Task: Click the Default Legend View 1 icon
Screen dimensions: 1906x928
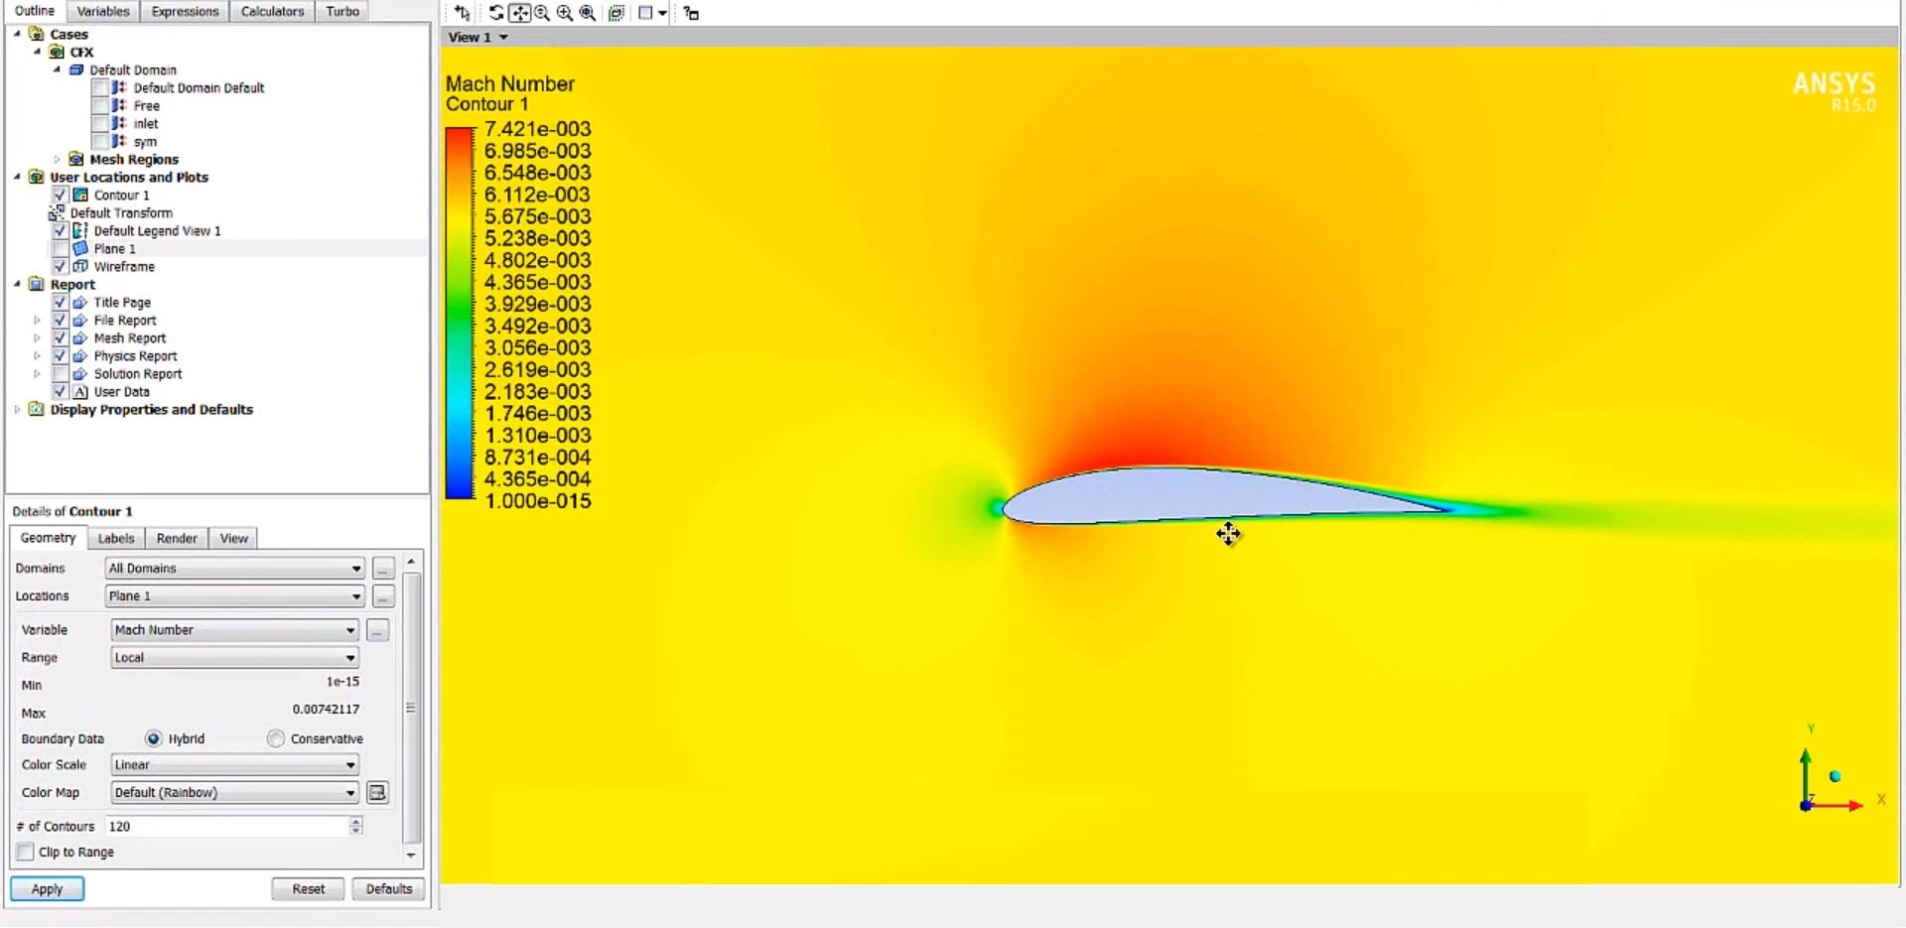Action: click(x=80, y=230)
